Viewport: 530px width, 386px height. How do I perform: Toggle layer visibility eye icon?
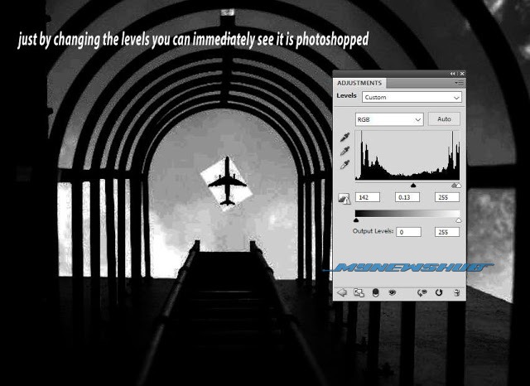(x=393, y=292)
